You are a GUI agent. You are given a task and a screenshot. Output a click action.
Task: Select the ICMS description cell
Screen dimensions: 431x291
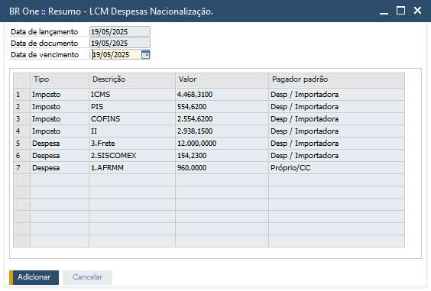click(132, 95)
